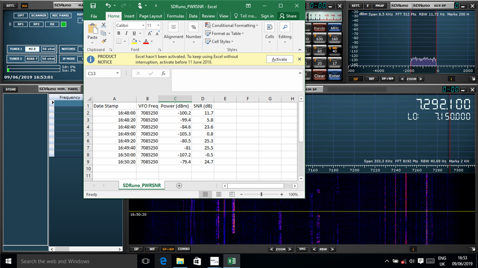Image resolution: width=478 pixels, height=268 pixels.
Task: Open File Explorer from the taskbar
Action: click(x=180, y=261)
